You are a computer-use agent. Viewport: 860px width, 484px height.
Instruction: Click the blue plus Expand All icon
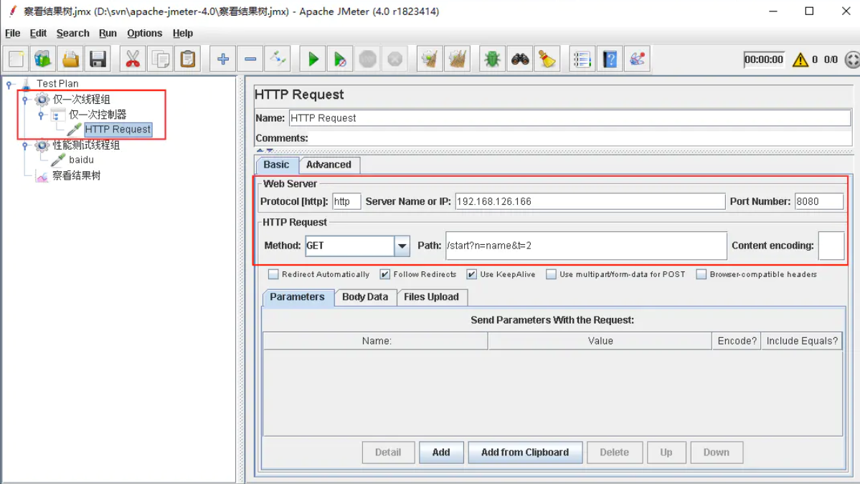(x=222, y=59)
